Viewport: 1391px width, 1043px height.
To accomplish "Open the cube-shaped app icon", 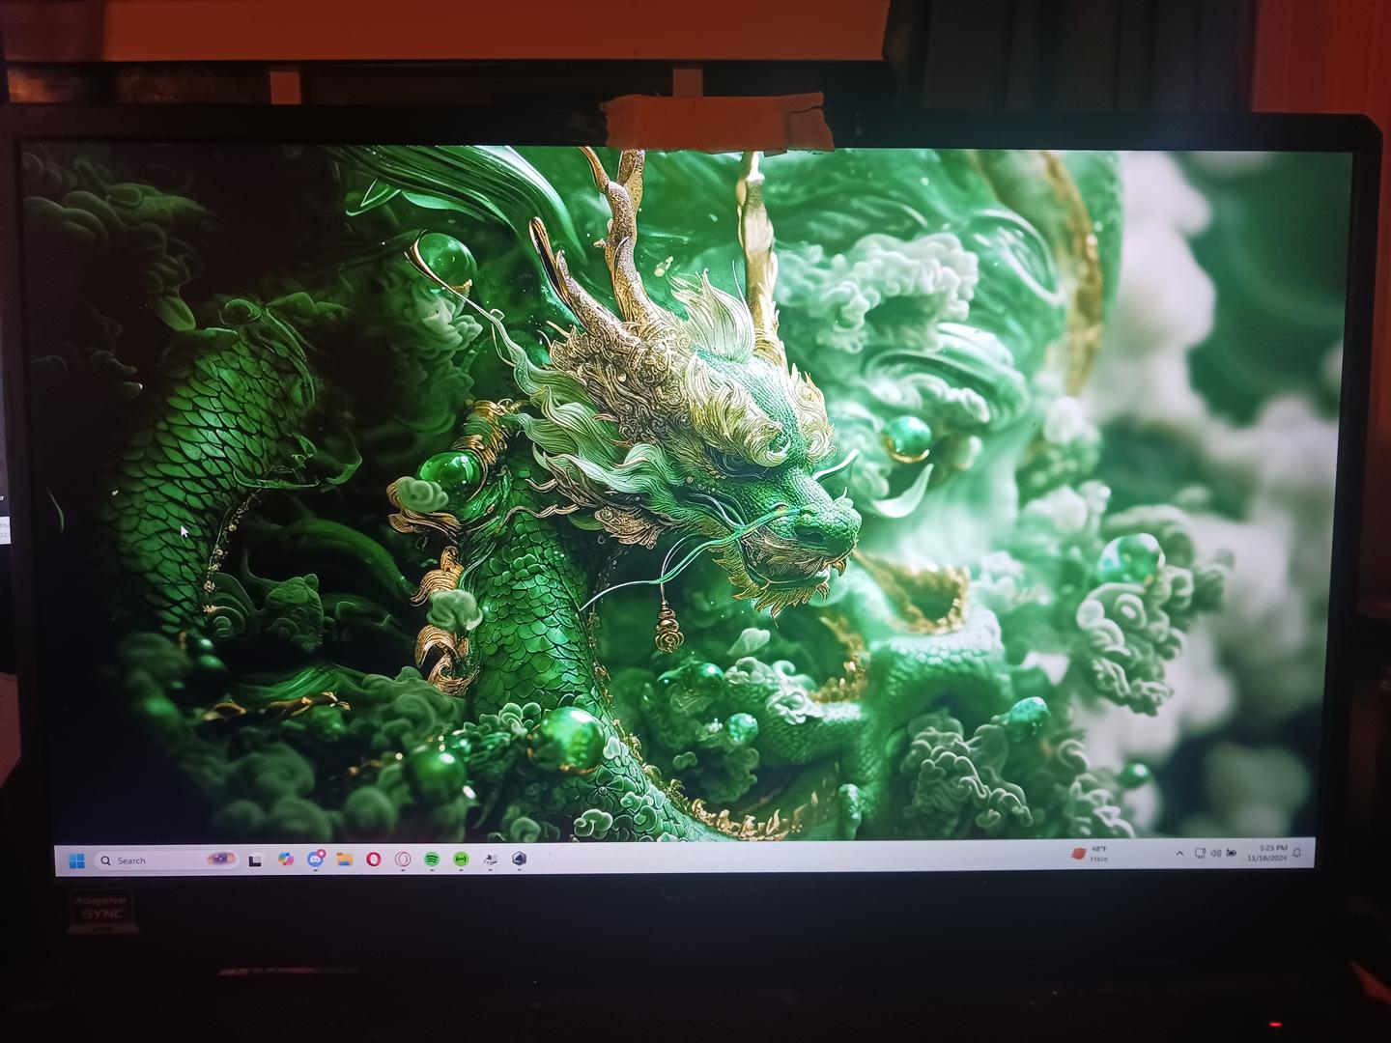I will pyautogui.click(x=520, y=859).
